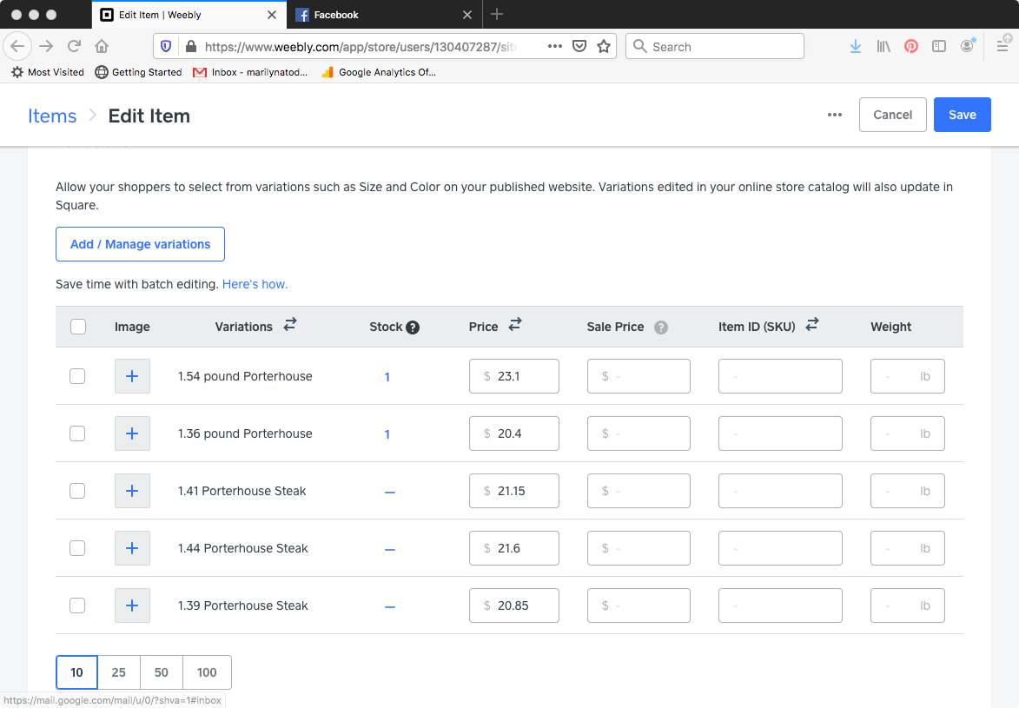Screen dimensions: 1019x708
Task: Open the Firefox application menu
Action: pos(1002,46)
